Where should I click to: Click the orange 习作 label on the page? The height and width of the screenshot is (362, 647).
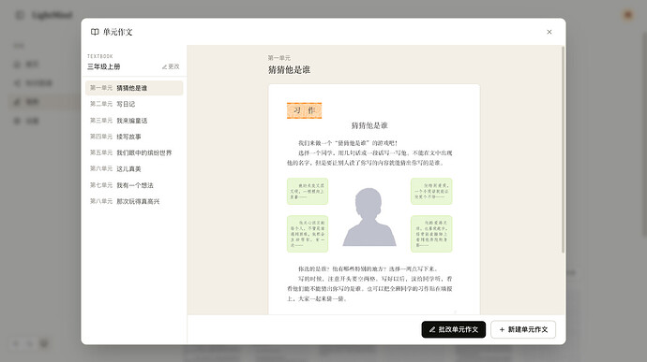click(x=304, y=110)
